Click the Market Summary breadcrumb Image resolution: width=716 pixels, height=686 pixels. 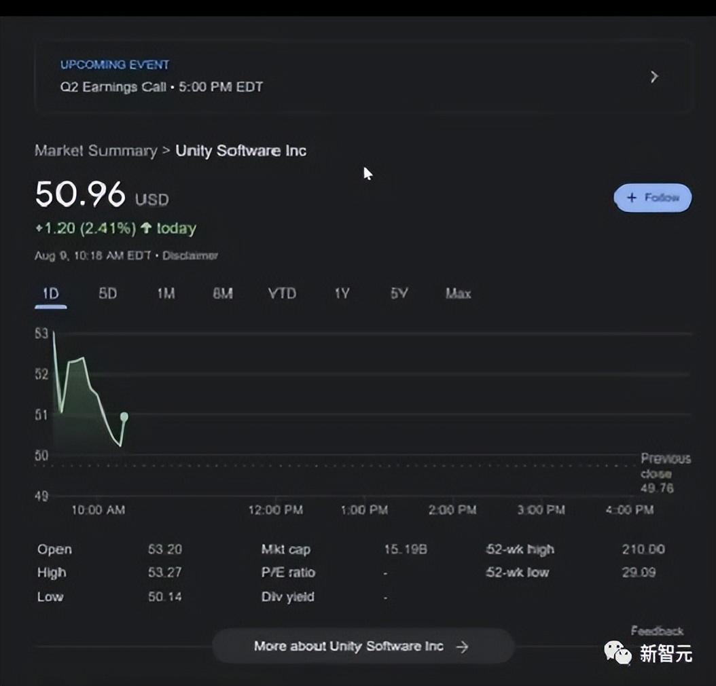click(x=96, y=151)
